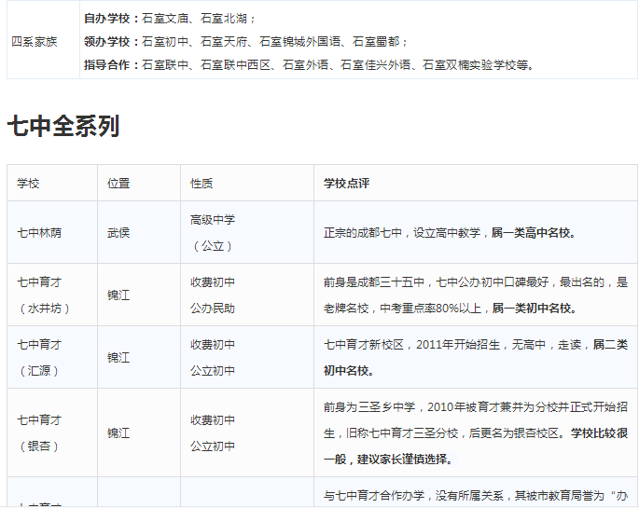Select the 七中育才 (汇源) school cell
The height and width of the screenshot is (508, 639).
point(44,357)
